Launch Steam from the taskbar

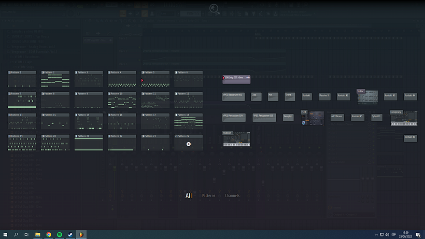(70, 234)
